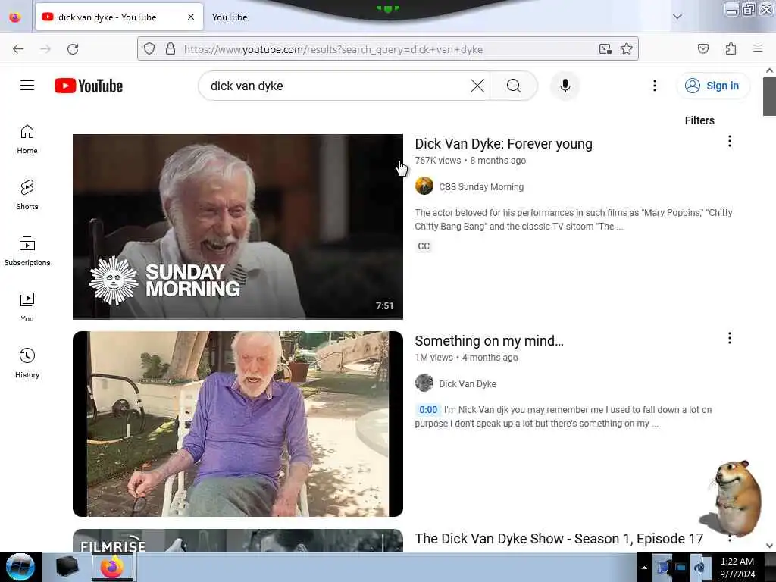Start voice search with the microphone icon

click(x=565, y=86)
